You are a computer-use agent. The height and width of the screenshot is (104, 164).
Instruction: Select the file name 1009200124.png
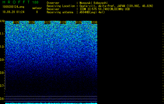pyautogui.click(x=14, y=7)
